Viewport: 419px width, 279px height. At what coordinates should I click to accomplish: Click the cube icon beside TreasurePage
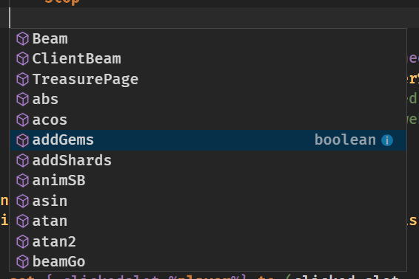click(22, 80)
